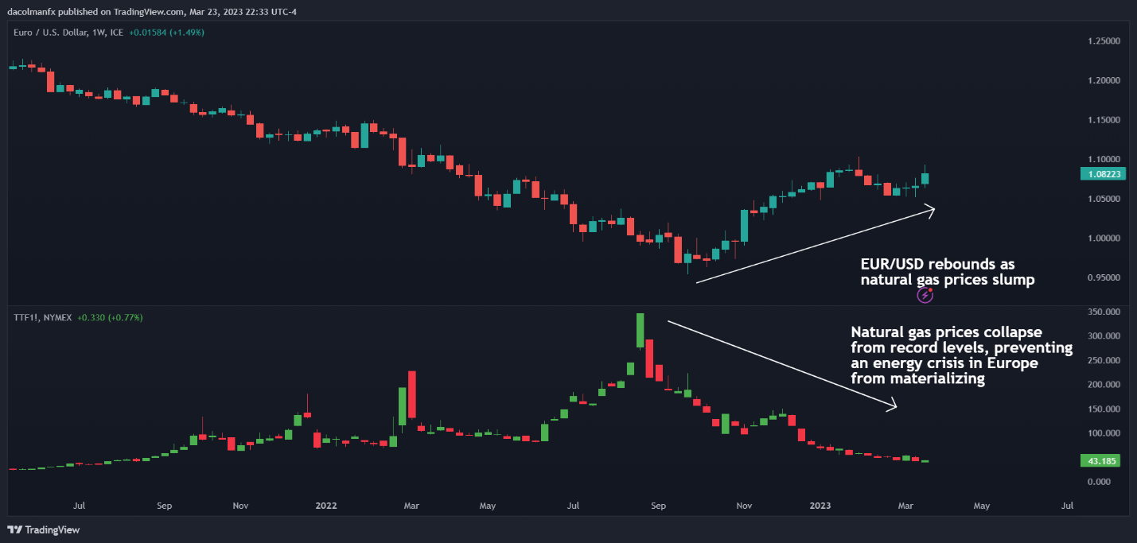Image resolution: width=1137 pixels, height=543 pixels.
Task: Click the 2023 label on time axis
Action: [820, 505]
